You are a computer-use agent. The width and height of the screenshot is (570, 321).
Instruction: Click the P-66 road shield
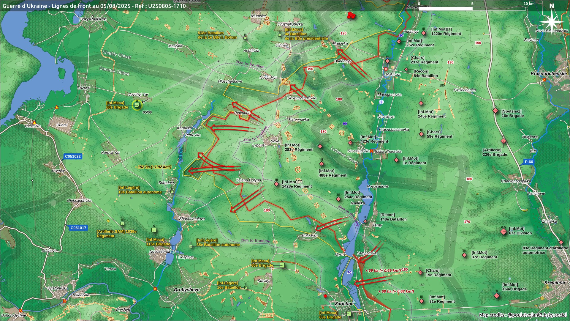[529, 162]
